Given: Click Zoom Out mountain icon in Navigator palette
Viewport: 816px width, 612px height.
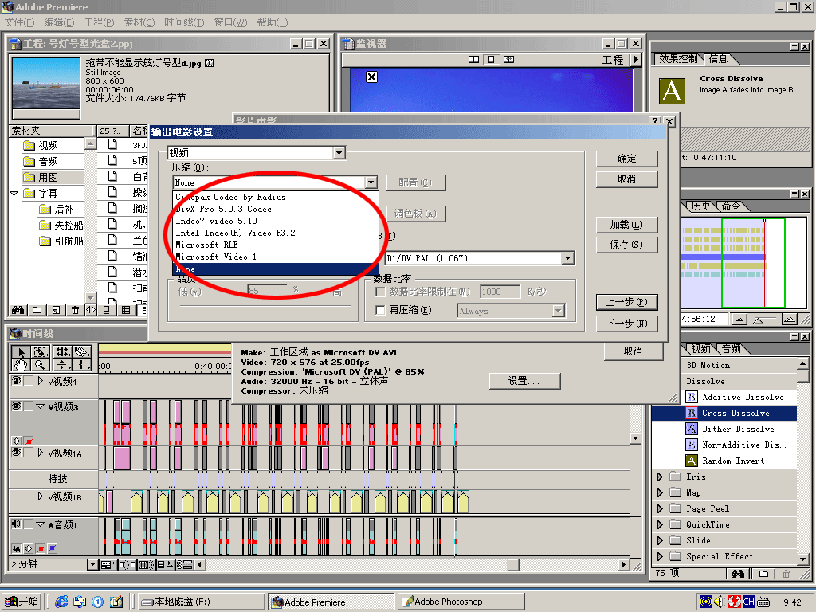Looking at the screenshot, I should click(x=739, y=319).
